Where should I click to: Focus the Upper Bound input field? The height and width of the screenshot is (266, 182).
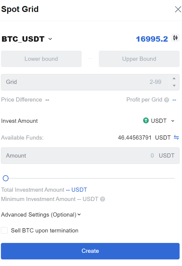[x=139, y=59]
